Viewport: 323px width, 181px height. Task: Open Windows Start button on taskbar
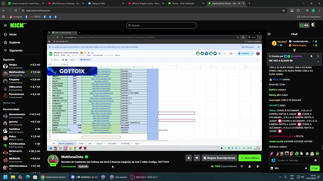point(5,177)
